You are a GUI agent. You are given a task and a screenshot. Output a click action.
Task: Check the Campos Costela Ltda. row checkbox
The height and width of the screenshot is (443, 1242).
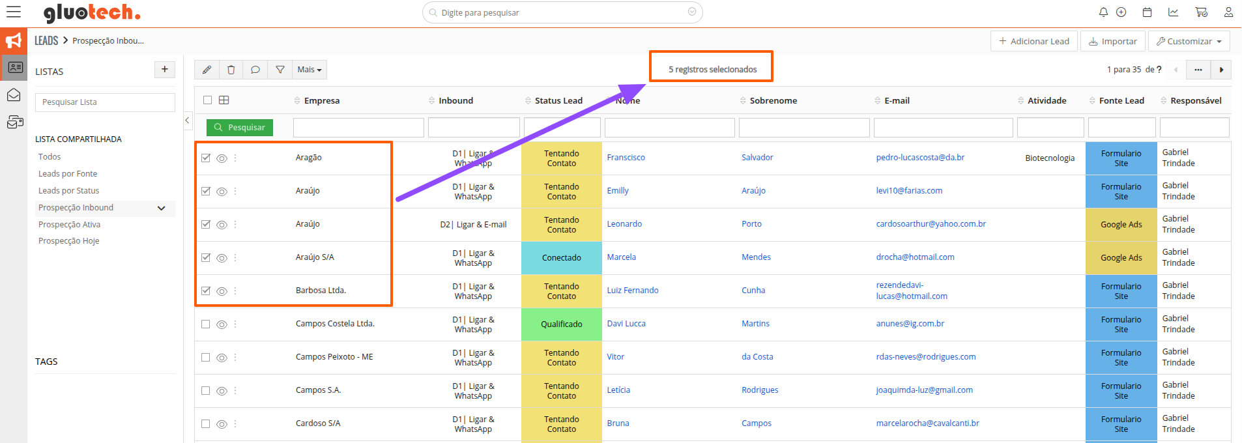point(206,324)
